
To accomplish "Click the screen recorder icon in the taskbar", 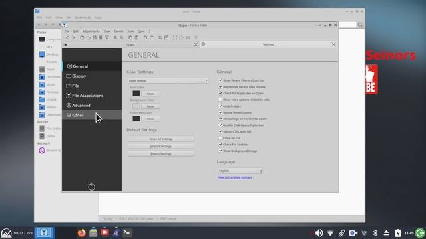I will (105, 232).
